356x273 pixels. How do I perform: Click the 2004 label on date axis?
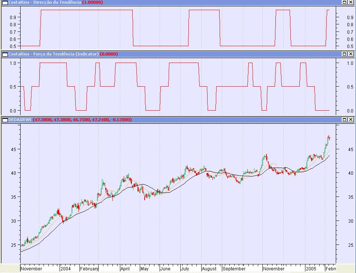(x=65, y=269)
